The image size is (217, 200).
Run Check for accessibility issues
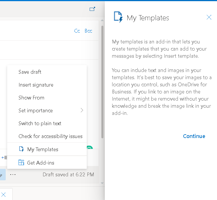(x=47, y=136)
